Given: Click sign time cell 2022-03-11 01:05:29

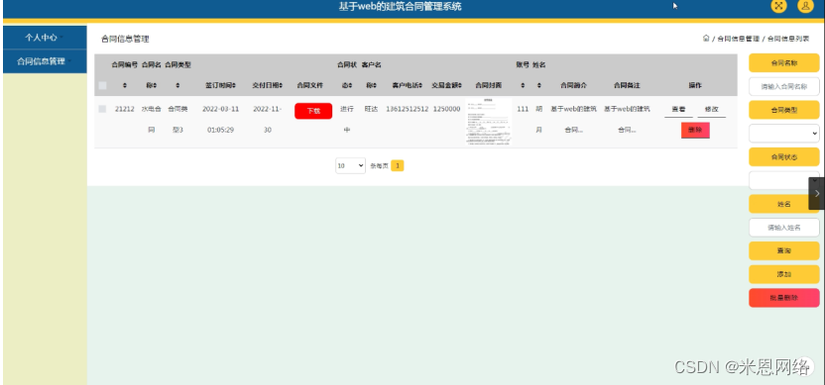Looking at the screenshot, I should tap(220, 119).
